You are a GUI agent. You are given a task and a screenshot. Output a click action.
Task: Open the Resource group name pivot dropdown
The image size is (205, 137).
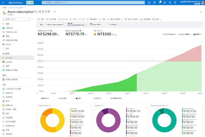(x=159, y=105)
